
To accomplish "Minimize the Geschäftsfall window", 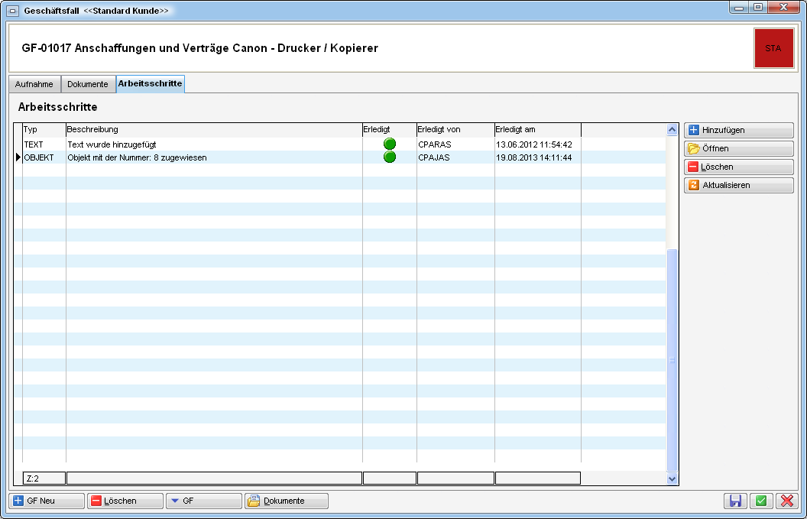I will click(740, 8).
